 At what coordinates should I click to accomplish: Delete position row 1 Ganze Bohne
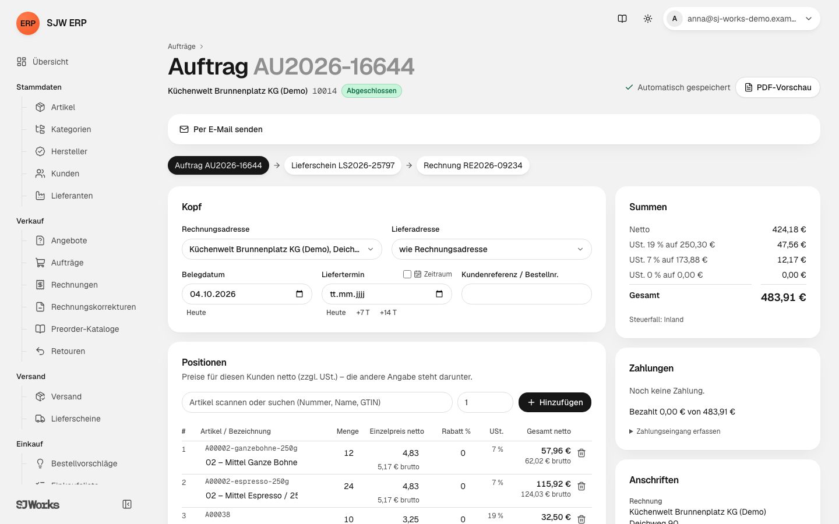(x=581, y=453)
